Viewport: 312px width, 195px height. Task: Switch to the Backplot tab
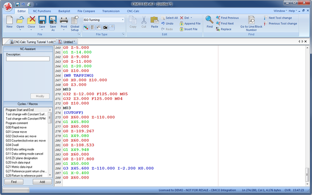(64, 11)
